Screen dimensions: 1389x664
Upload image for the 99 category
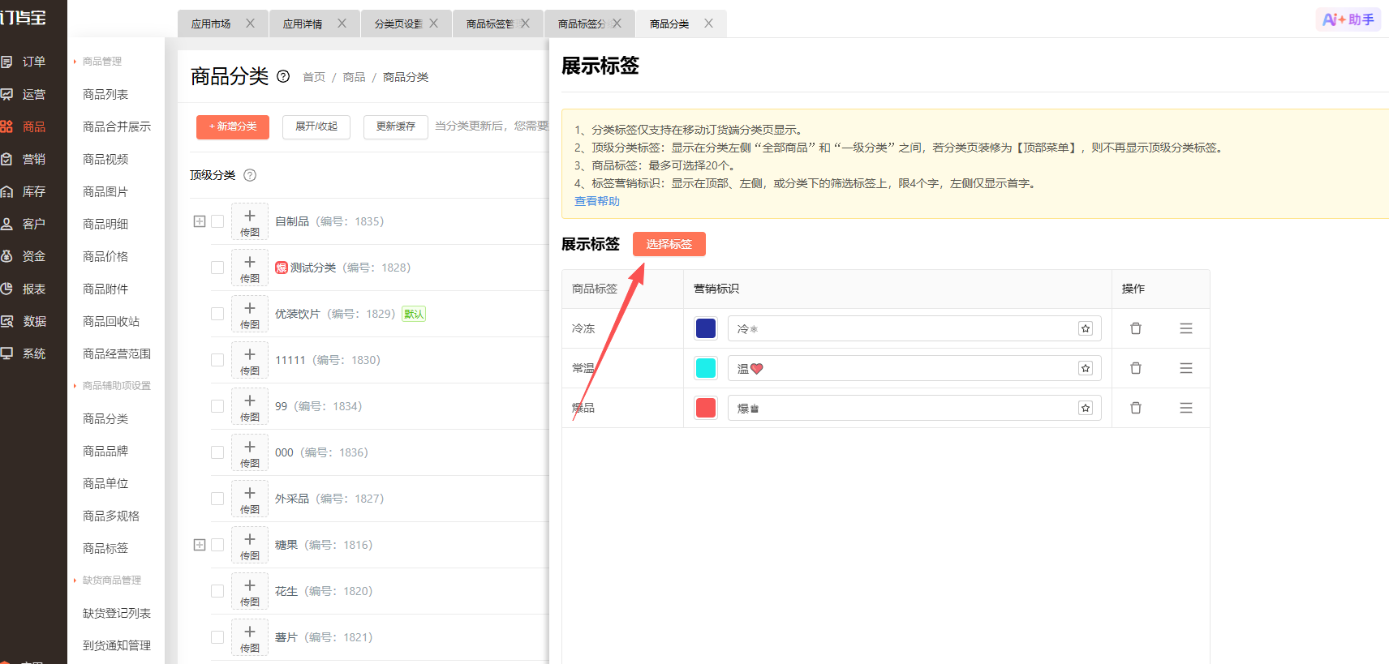point(250,406)
